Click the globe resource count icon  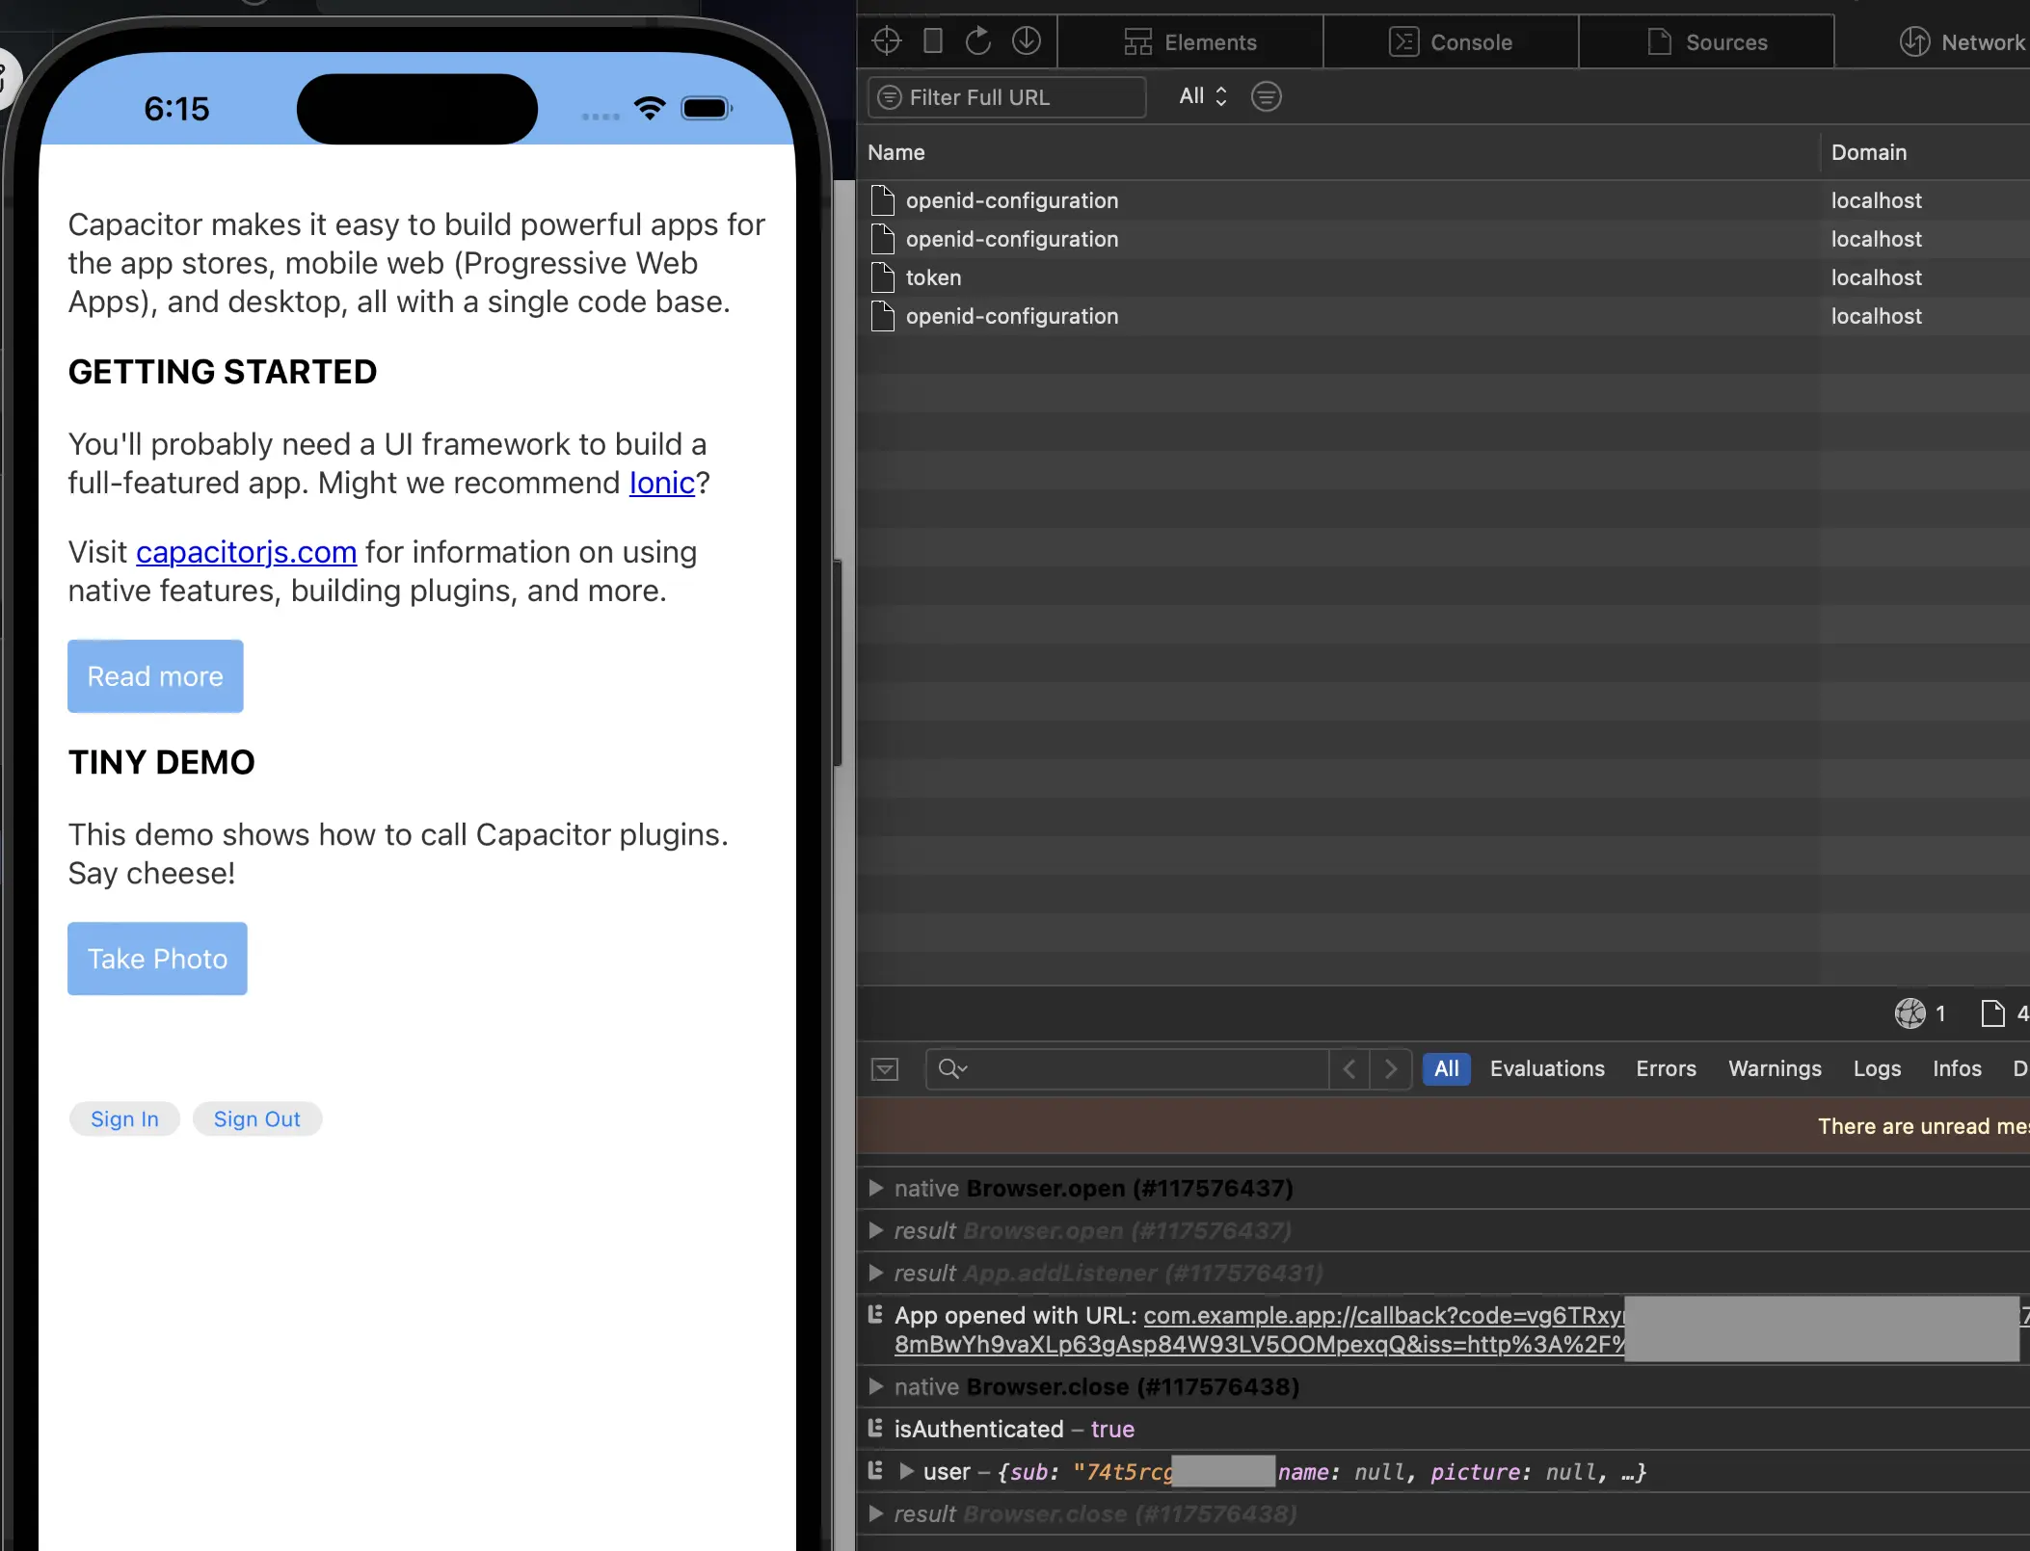coord(1914,1013)
